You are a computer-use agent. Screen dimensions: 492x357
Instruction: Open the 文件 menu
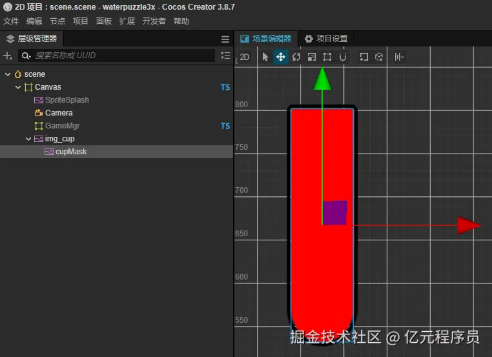point(11,21)
